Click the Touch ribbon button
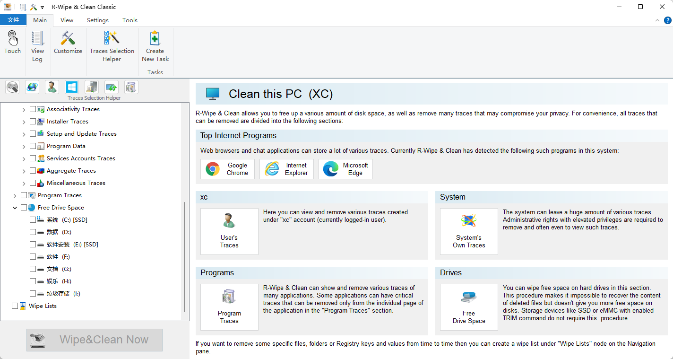The height and width of the screenshot is (359, 673). pyautogui.click(x=13, y=43)
